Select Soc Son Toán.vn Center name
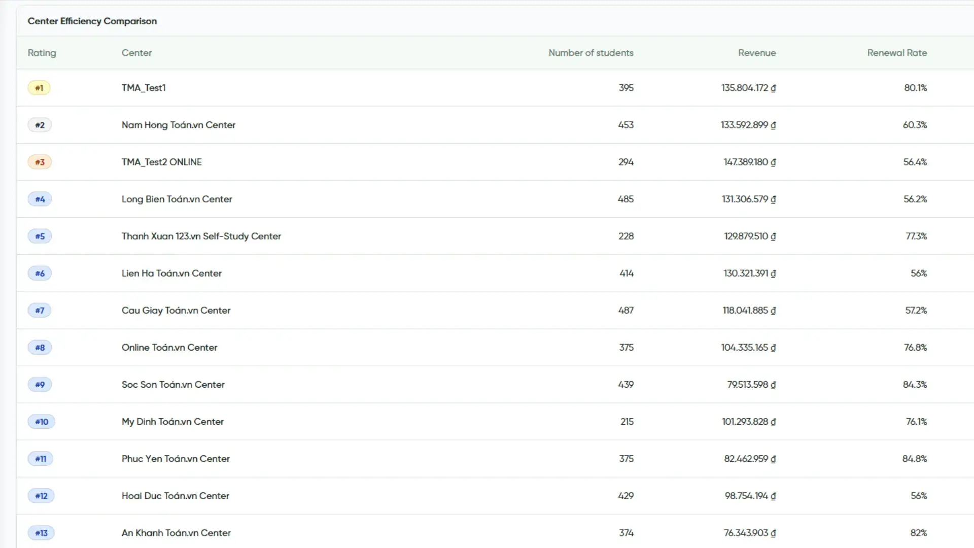Viewport: 974px width, 548px height. 172,385
